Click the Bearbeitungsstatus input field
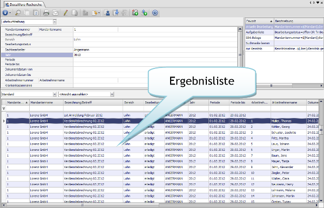The image size is (324, 208). pos(155,44)
